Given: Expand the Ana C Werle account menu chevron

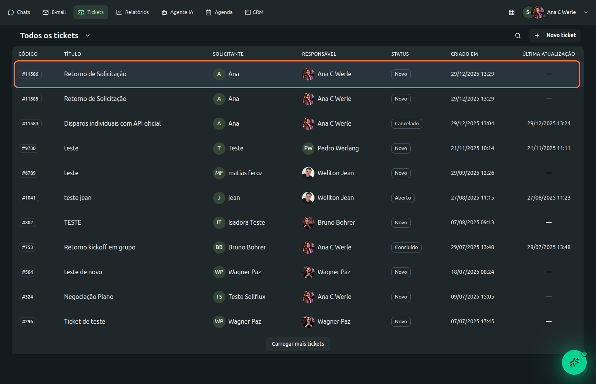Looking at the screenshot, I should point(586,12).
